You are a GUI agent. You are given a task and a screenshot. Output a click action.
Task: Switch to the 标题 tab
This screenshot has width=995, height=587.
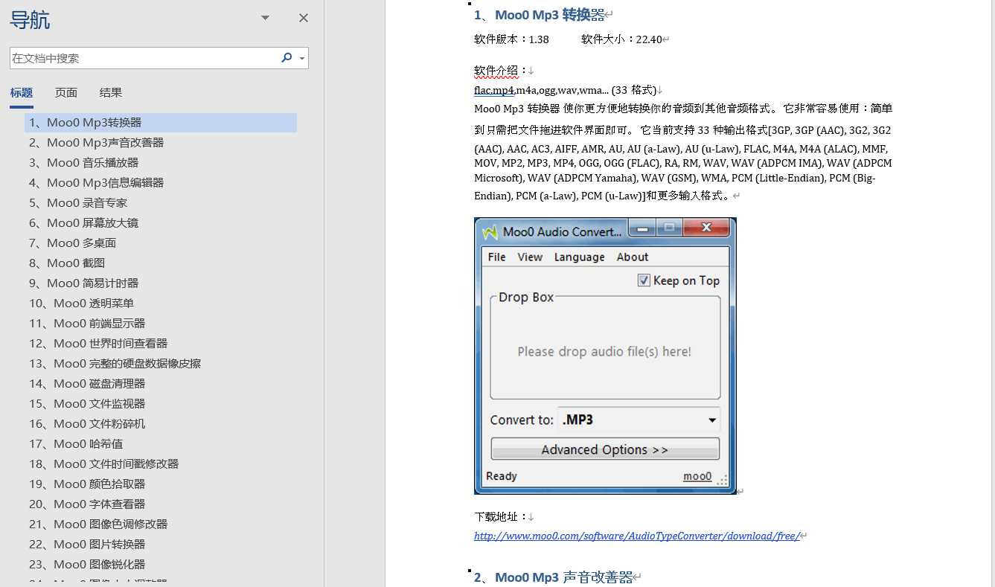click(x=22, y=93)
